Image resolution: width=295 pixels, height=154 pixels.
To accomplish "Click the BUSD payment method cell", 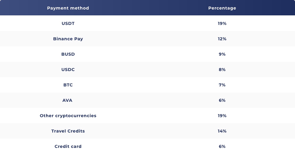I will [x=68, y=54].
